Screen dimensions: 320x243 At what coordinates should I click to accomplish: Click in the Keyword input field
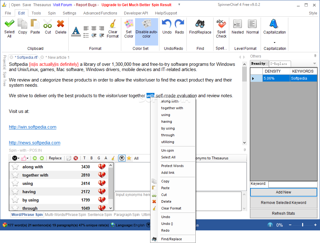[293, 184]
